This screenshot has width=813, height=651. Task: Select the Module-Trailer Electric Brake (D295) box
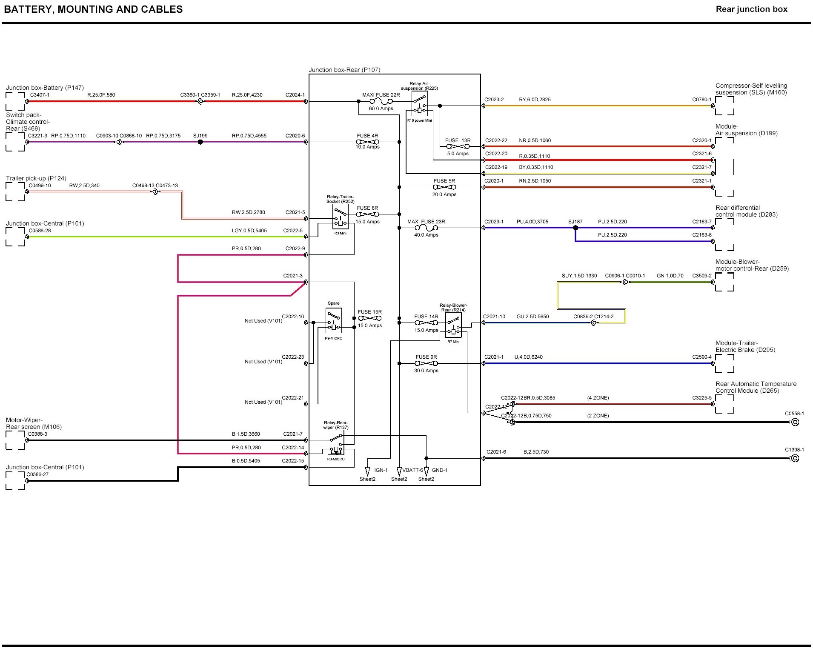point(724,363)
